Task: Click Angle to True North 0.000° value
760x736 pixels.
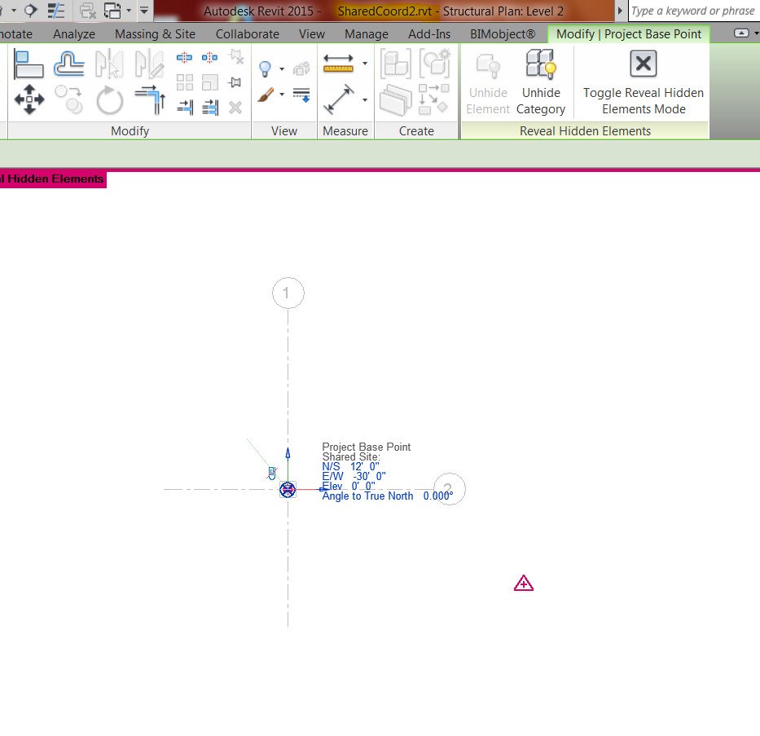Action: (x=438, y=496)
